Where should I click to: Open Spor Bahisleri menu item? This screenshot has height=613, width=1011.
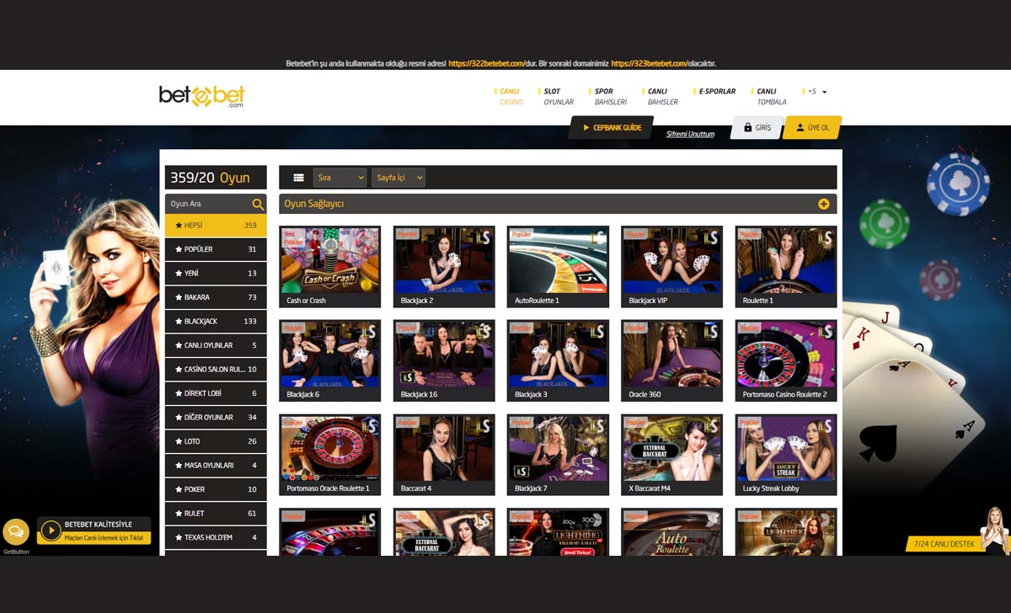[610, 96]
